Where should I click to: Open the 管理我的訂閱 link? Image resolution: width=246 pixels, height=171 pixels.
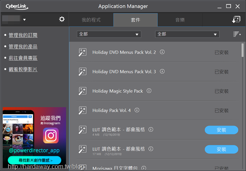click(x=23, y=35)
